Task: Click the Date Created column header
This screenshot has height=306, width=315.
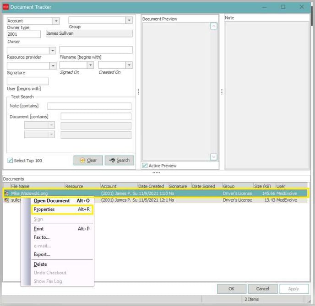Action: tap(151, 186)
